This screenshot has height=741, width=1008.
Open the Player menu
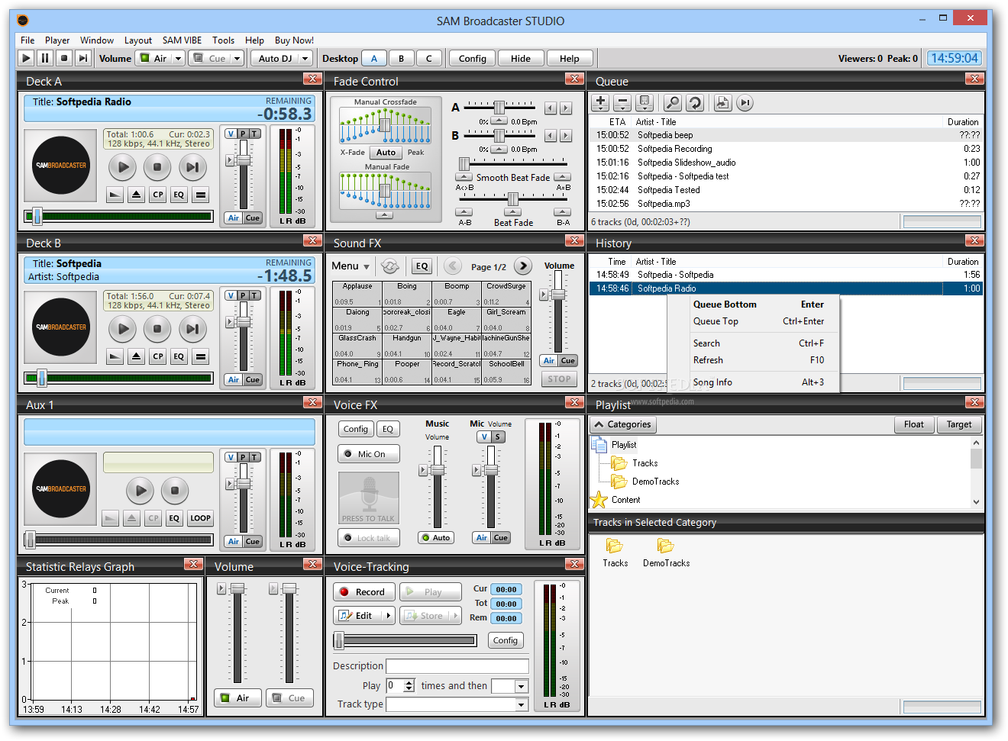[x=57, y=40]
